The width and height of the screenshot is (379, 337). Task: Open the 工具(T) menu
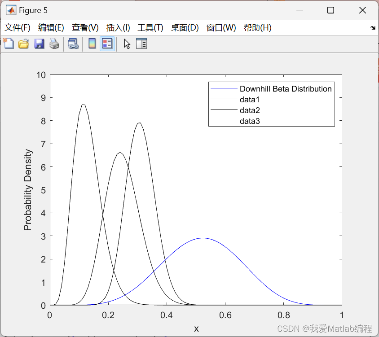(x=150, y=28)
